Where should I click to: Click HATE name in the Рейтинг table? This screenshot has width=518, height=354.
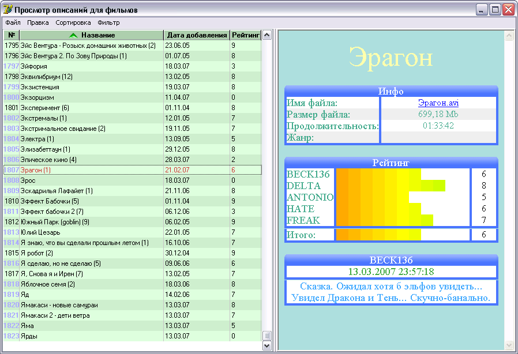pyautogui.click(x=301, y=209)
